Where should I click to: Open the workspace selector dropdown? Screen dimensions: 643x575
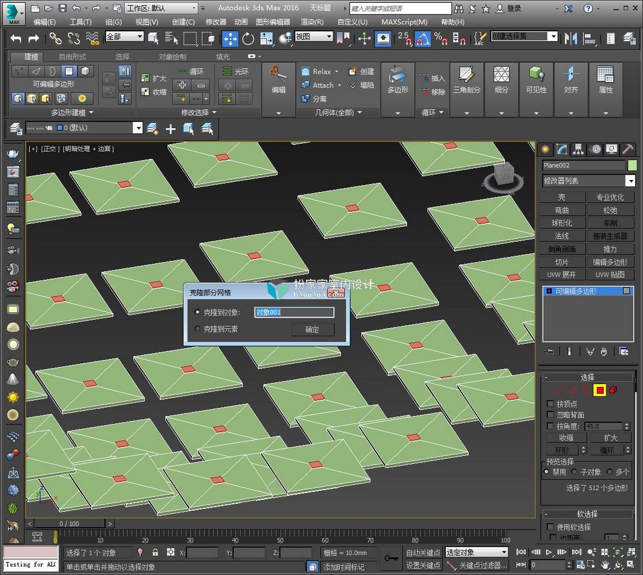pos(161,8)
